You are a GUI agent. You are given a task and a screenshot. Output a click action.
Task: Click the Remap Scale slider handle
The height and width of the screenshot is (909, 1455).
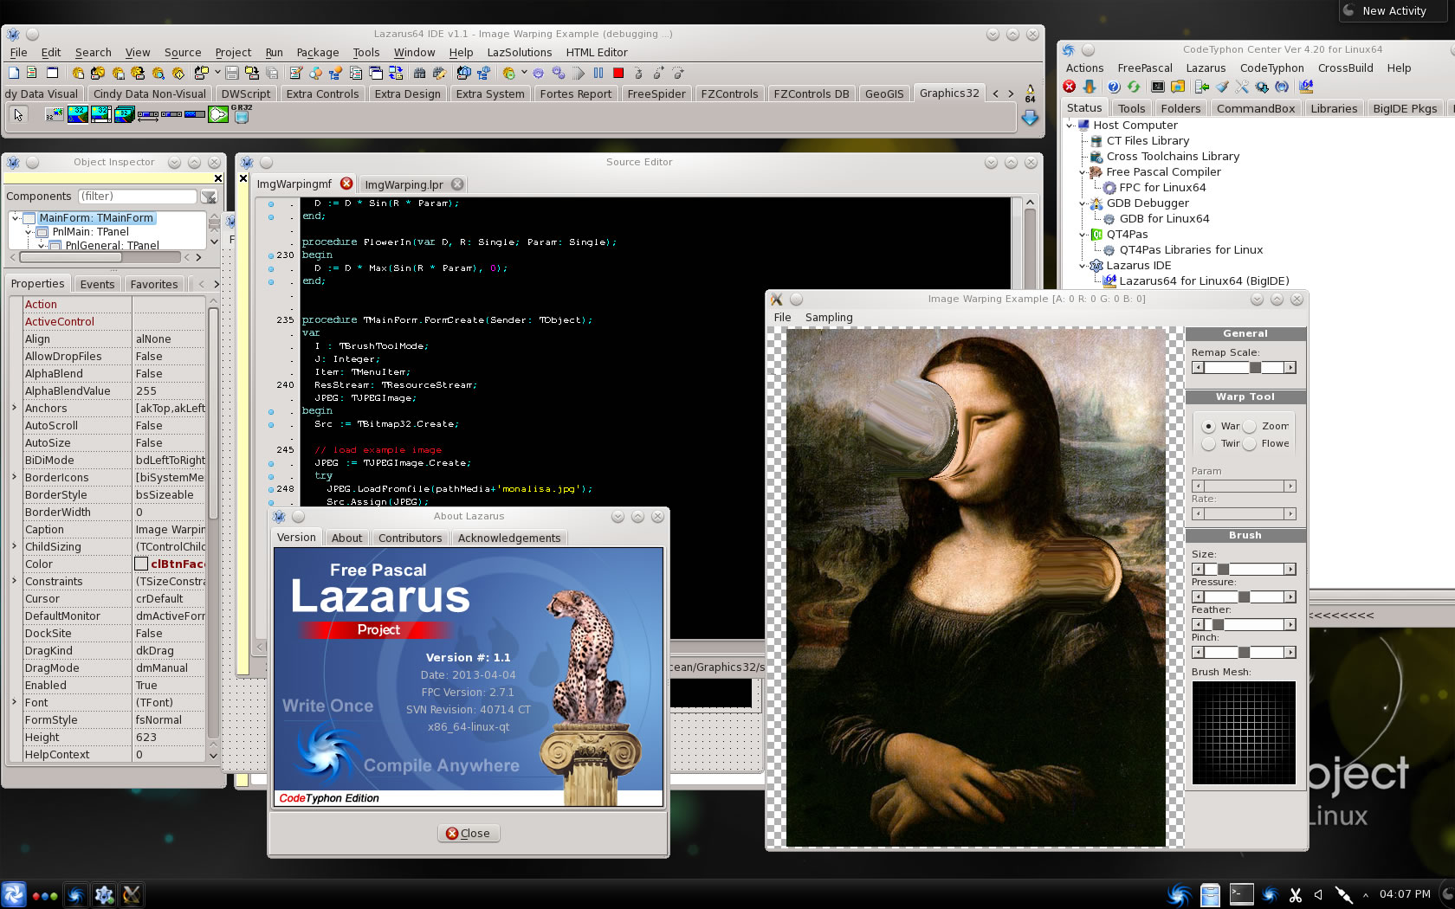click(1255, 368)
